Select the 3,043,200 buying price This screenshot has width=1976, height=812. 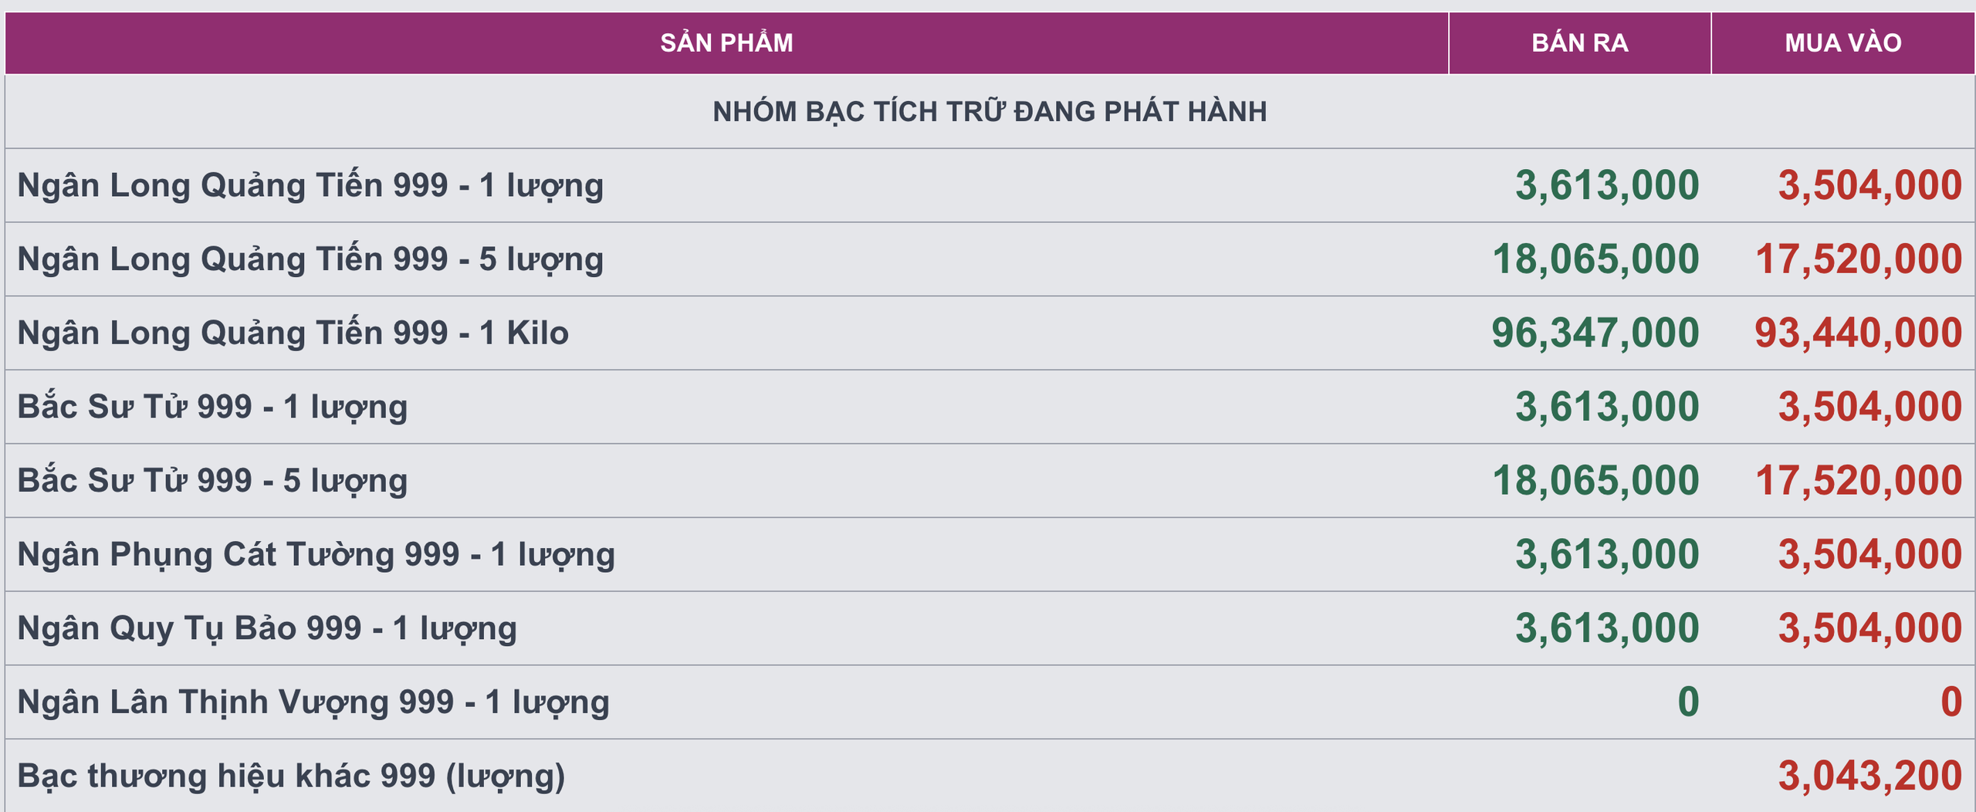pos(1869,776)
